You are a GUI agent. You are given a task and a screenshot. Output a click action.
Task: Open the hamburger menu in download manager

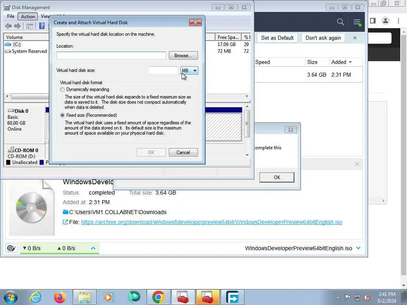tap(357, 22)
